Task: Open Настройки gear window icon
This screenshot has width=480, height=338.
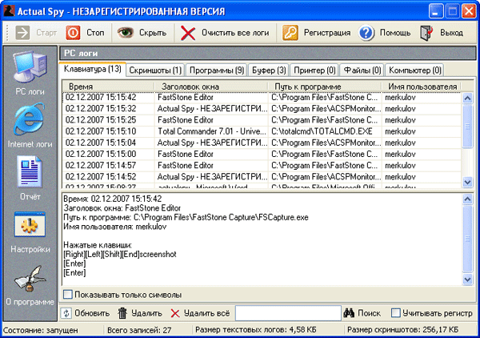Action: [30, 224]
